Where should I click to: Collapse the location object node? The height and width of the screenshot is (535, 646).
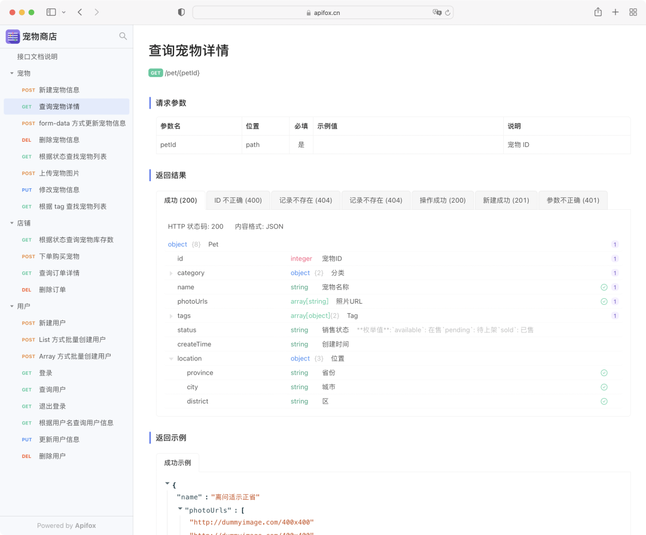171,358
